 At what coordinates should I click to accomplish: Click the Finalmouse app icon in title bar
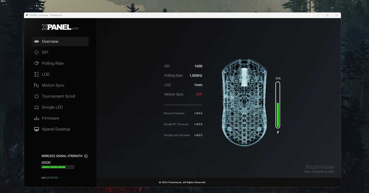27,15
